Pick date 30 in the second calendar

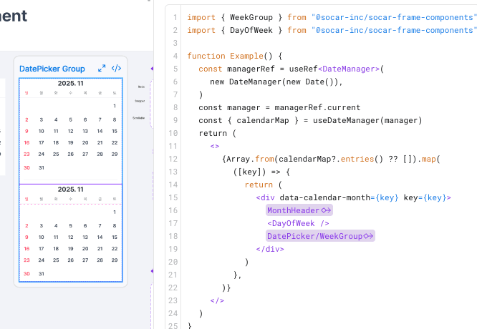pyautogui.click(x=26, y=274)
